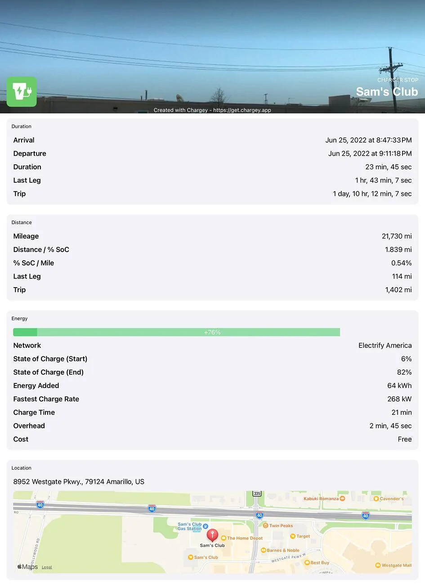The image size is (425, 585).
Task: Click the Sam's Club Gas Station map icon
Action: click(206, 526)
